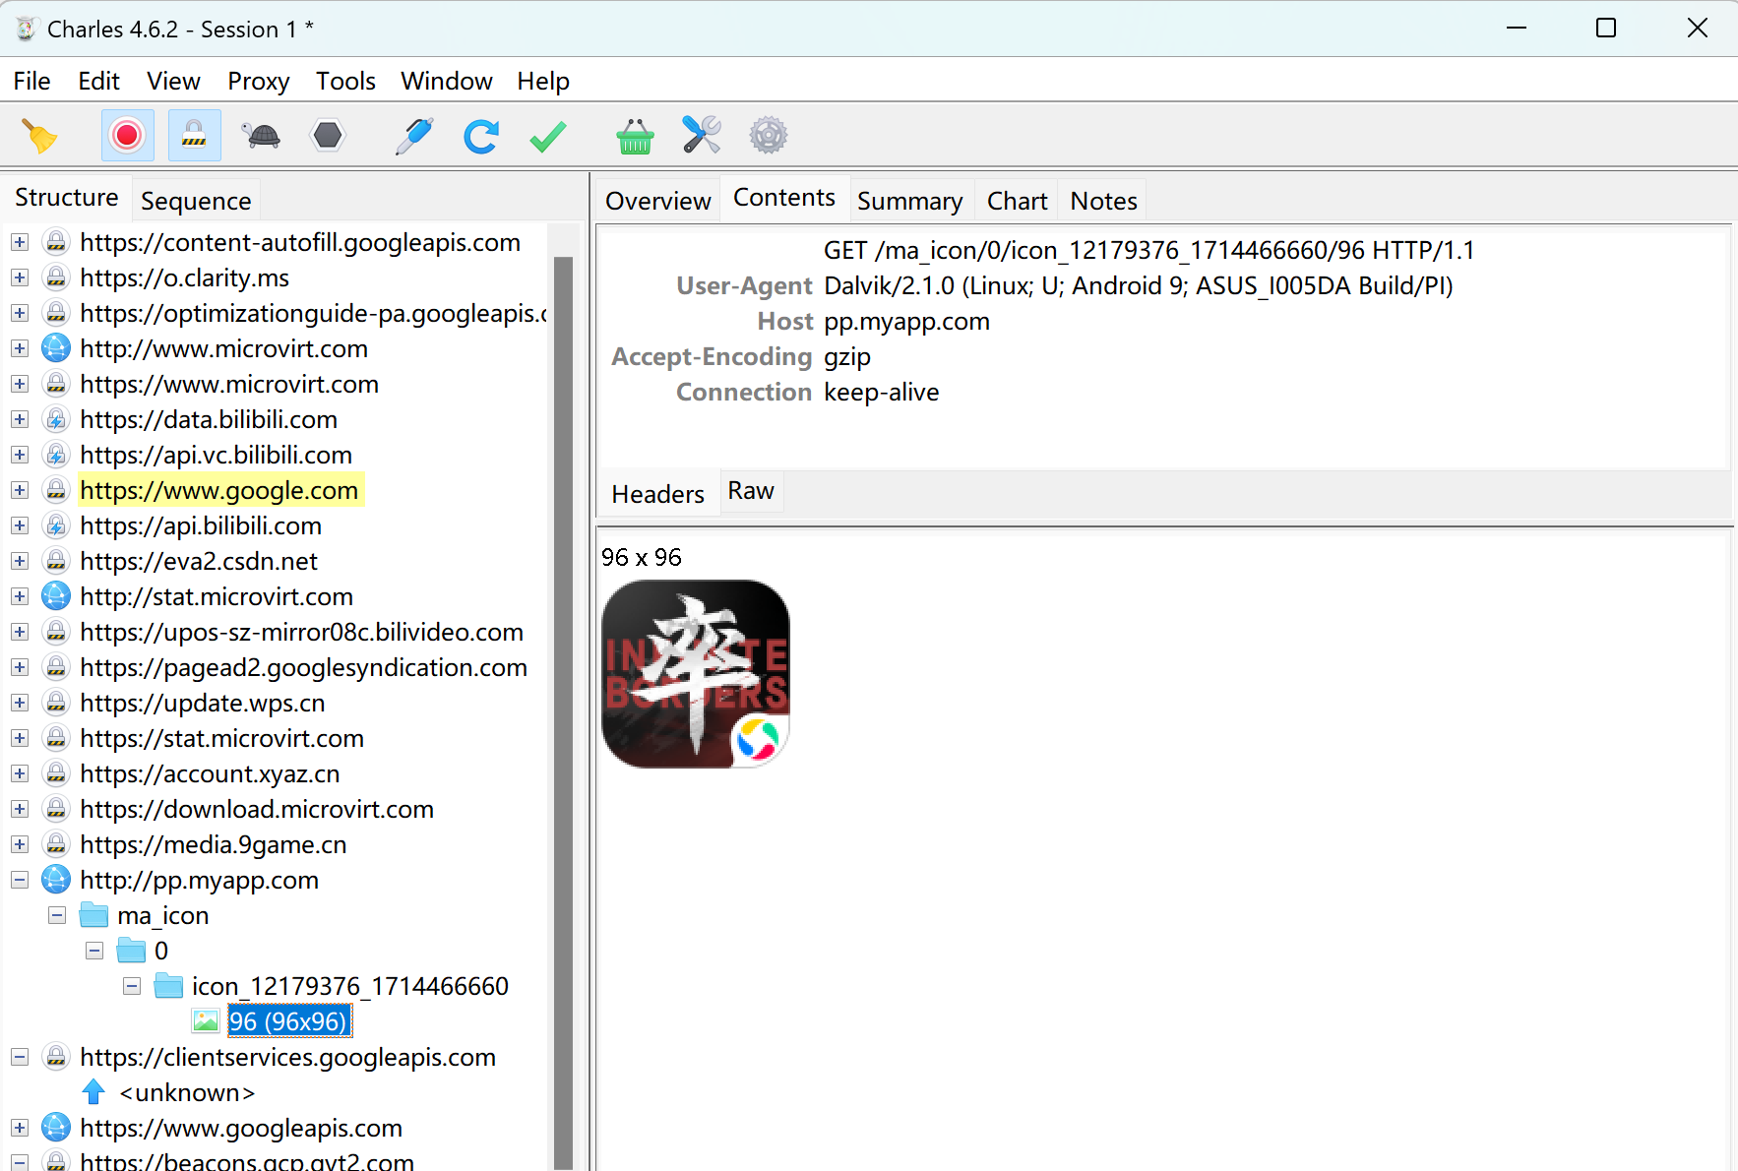The height and width of the screenshot is (1171, 1738).
Task: Clear the session with the broom icon
Action: [x=40, y=136]
